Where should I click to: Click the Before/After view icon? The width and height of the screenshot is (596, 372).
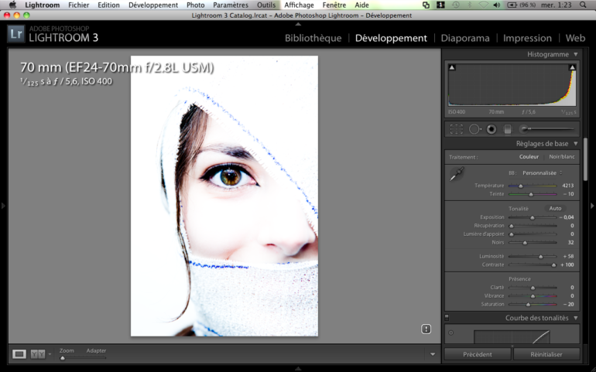[x=37, y=354]
